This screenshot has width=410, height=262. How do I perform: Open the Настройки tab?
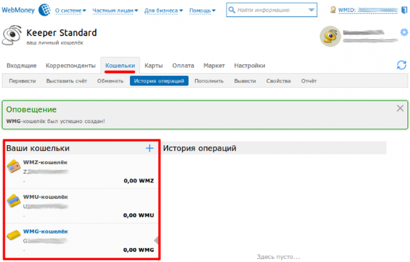point(250,65)
